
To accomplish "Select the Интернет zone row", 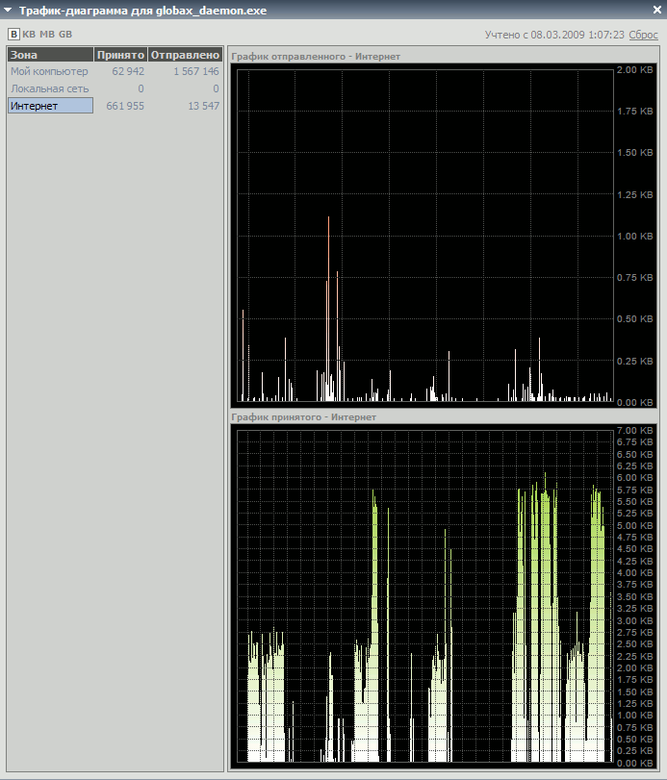I will click(50, 106).
